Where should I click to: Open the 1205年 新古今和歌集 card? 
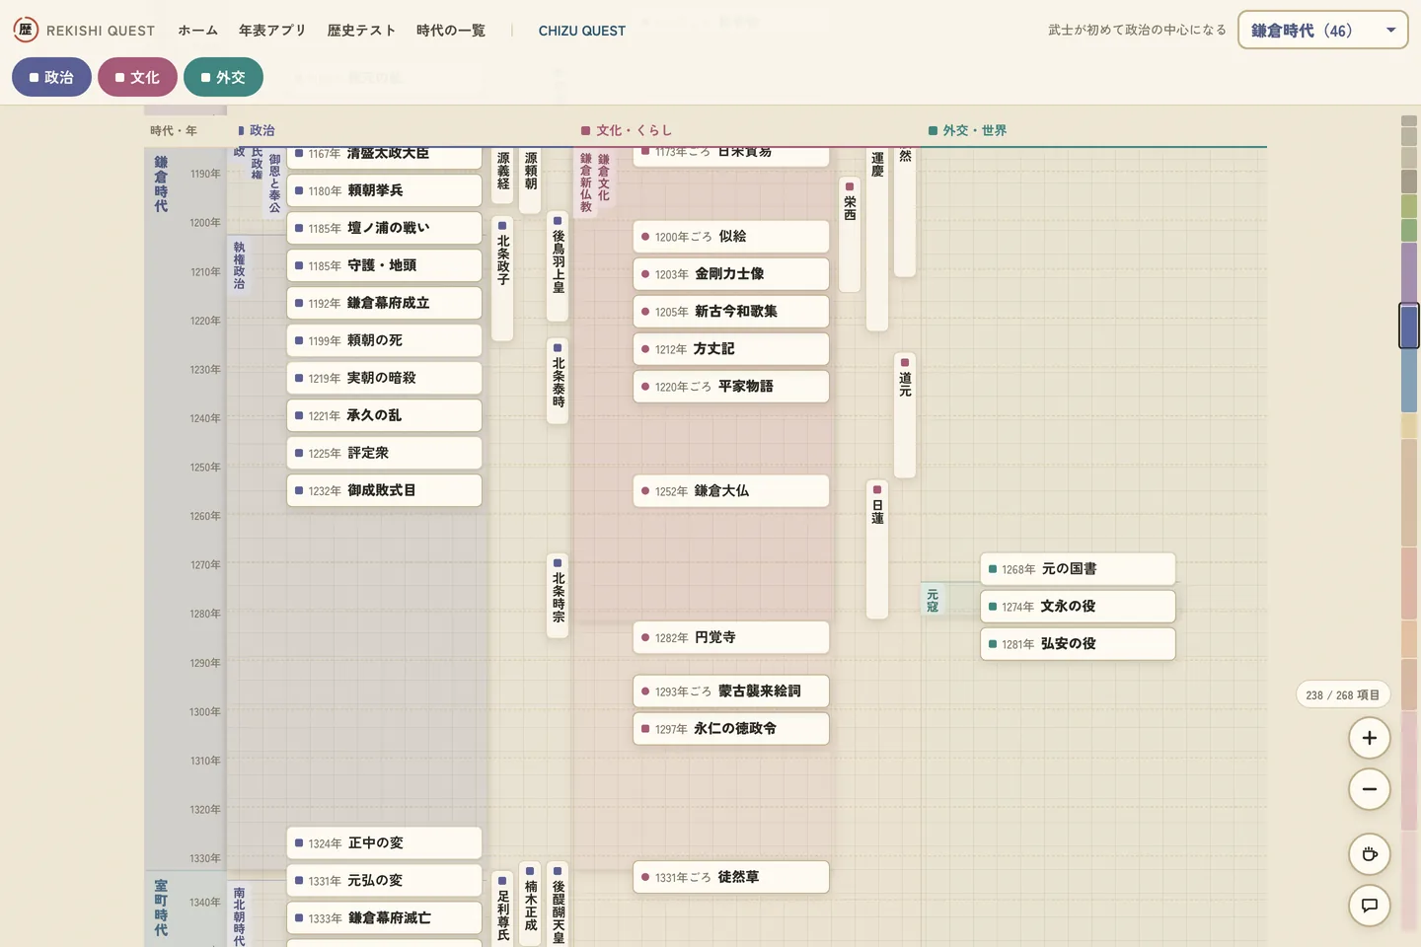(731, 311)
